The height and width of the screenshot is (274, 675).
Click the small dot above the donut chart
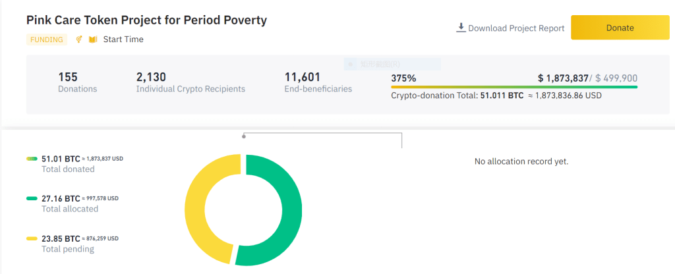pyautogui.click(x=244, y=136)
